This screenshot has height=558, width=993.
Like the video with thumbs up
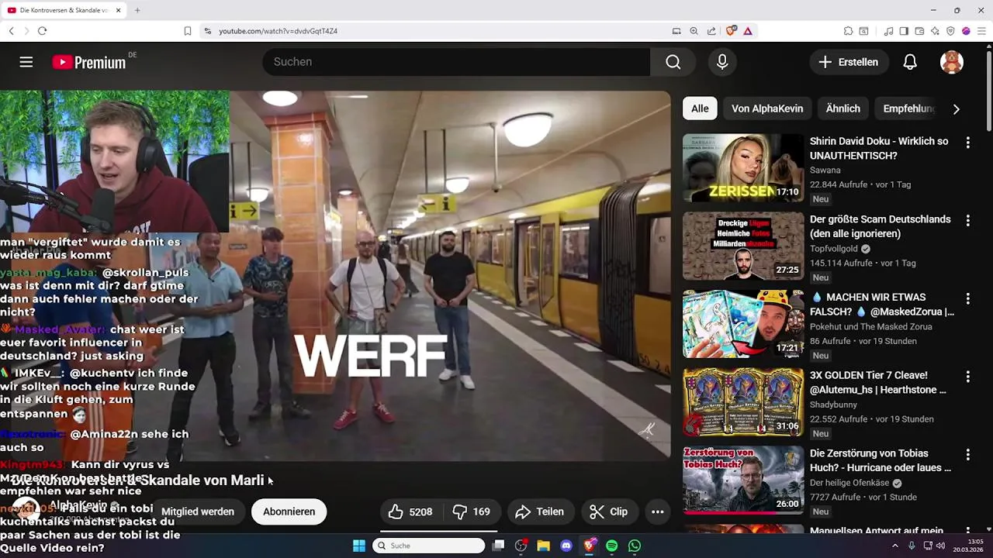(410, 511)
